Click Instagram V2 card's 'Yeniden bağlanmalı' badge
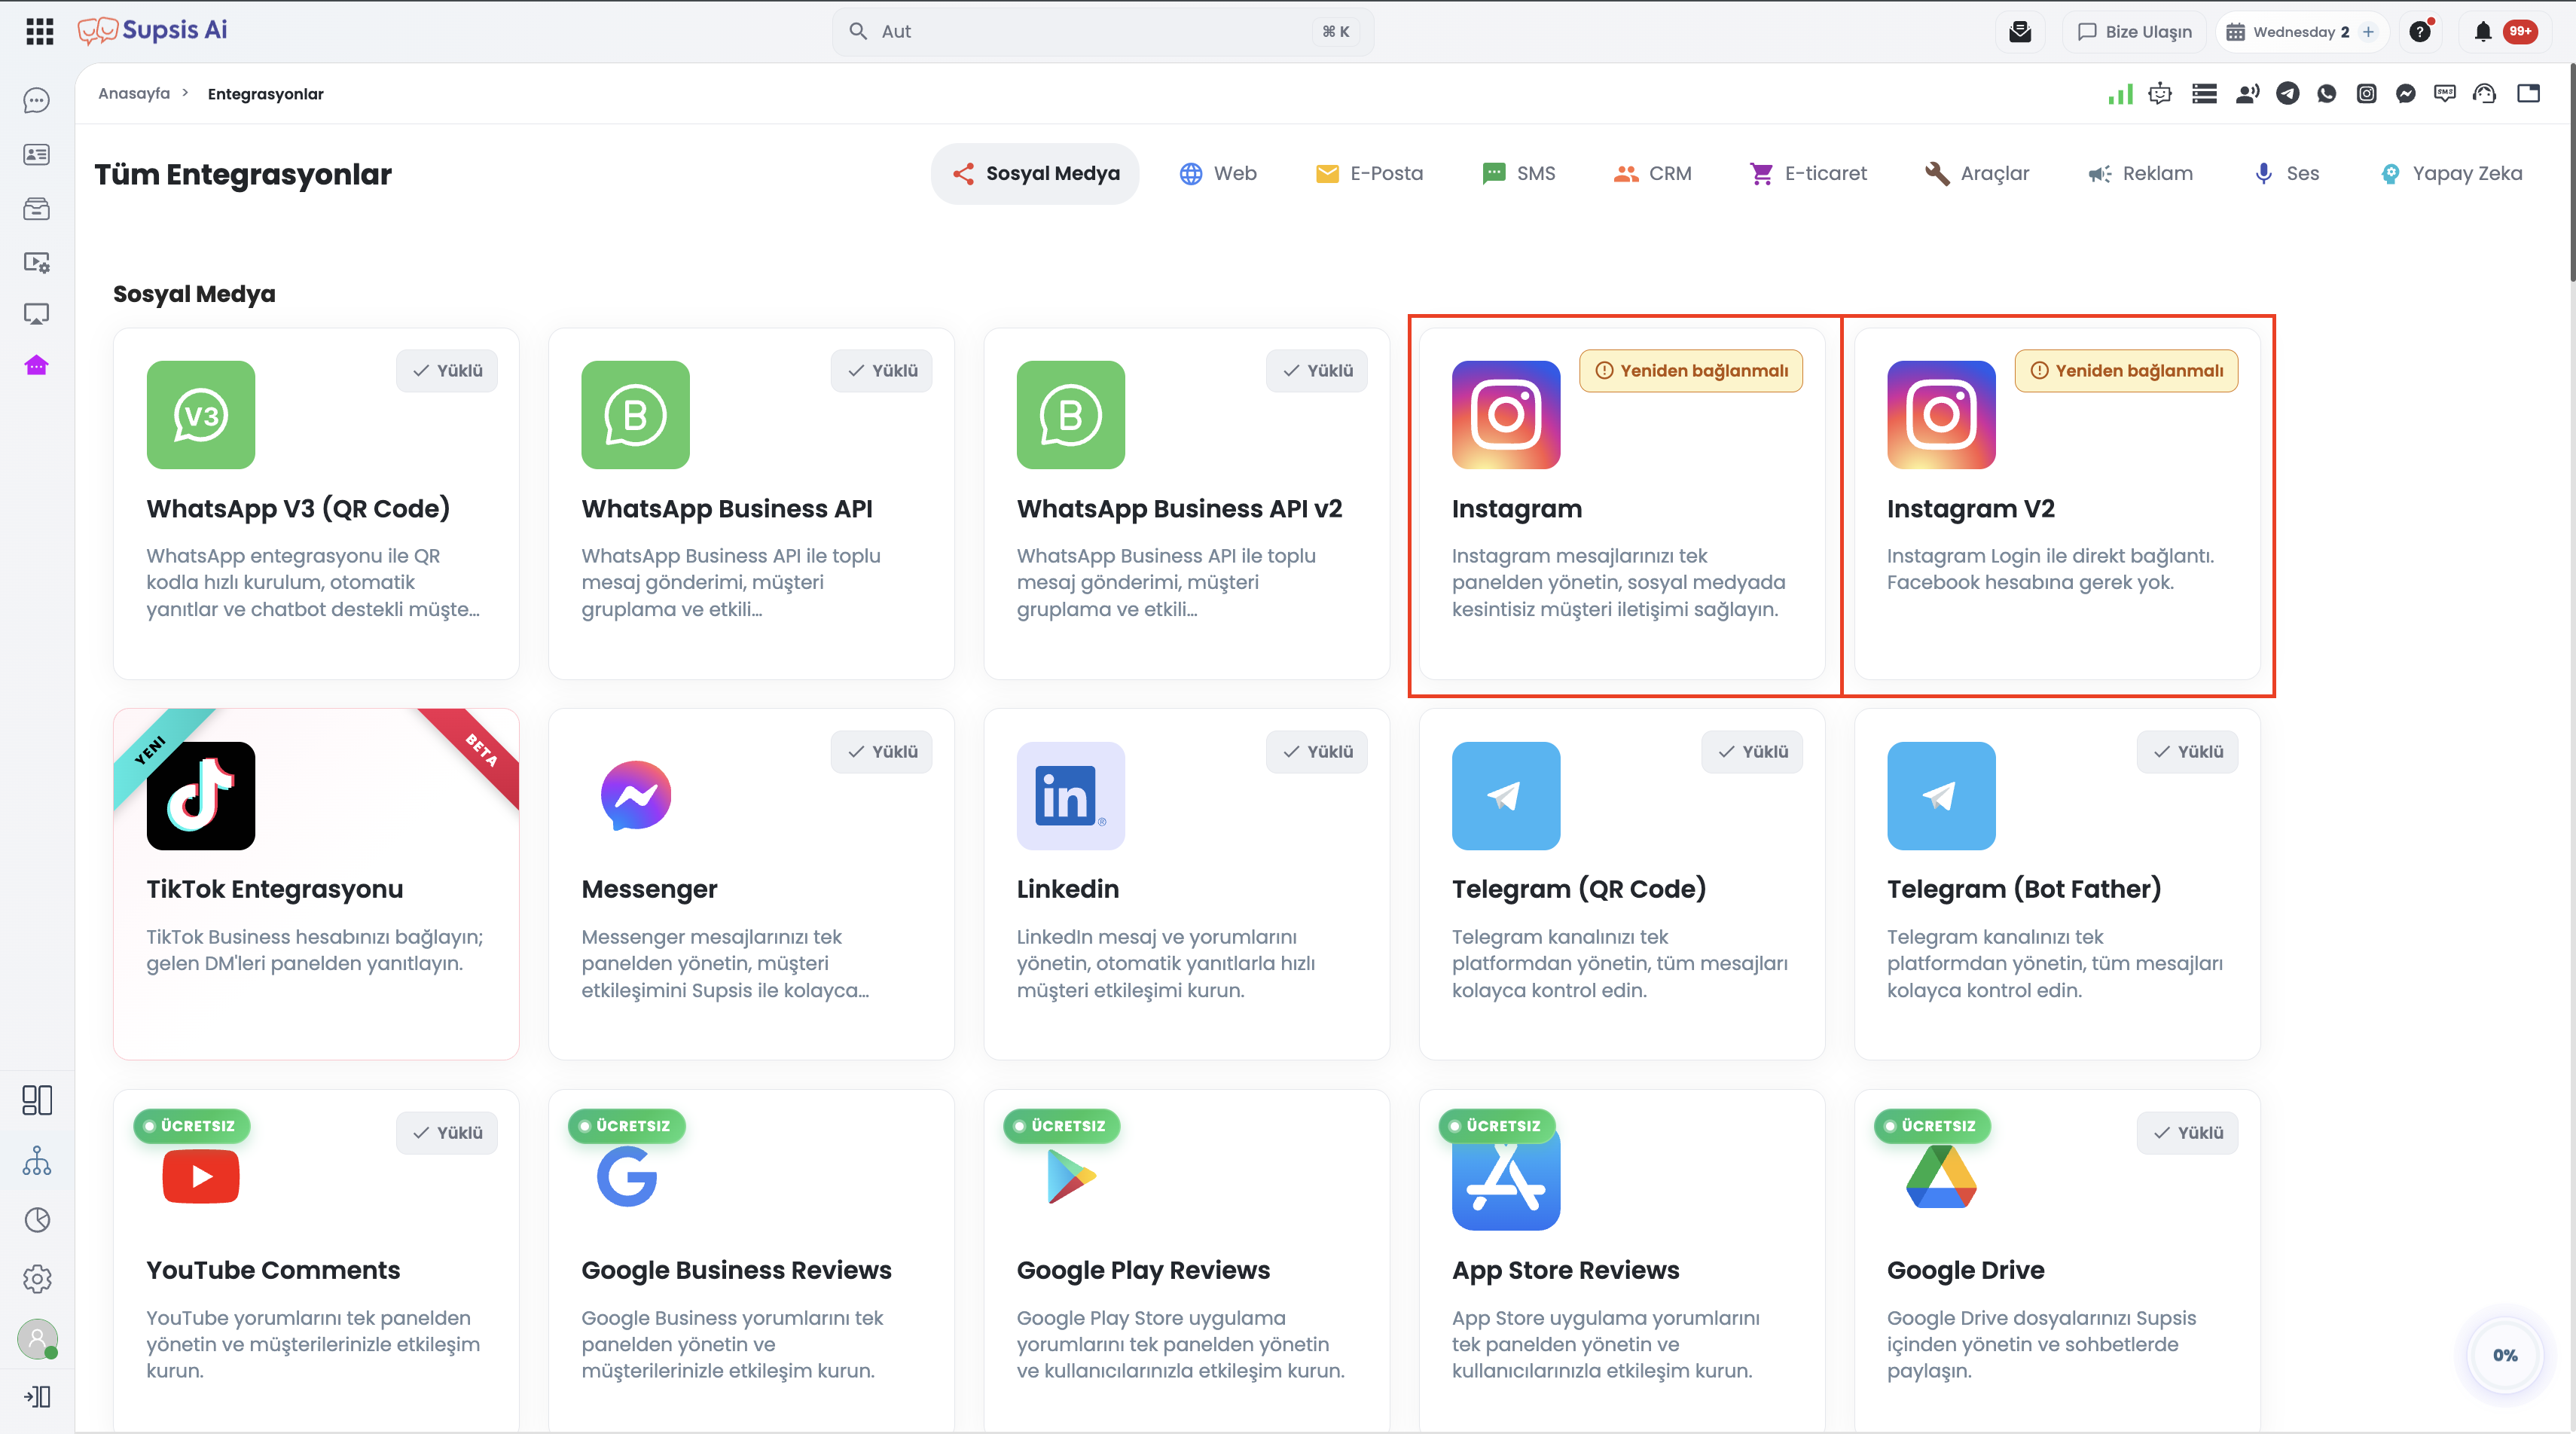The height and width of the screenshot is (1434, 2576). coord(2126,371)
